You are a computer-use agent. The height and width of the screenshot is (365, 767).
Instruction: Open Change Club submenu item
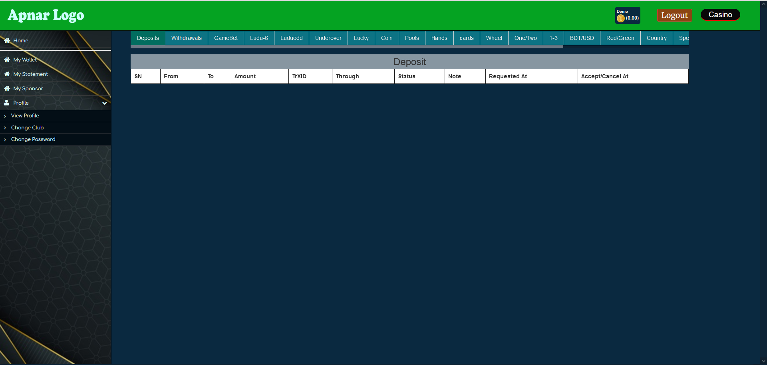coord(27,128)
